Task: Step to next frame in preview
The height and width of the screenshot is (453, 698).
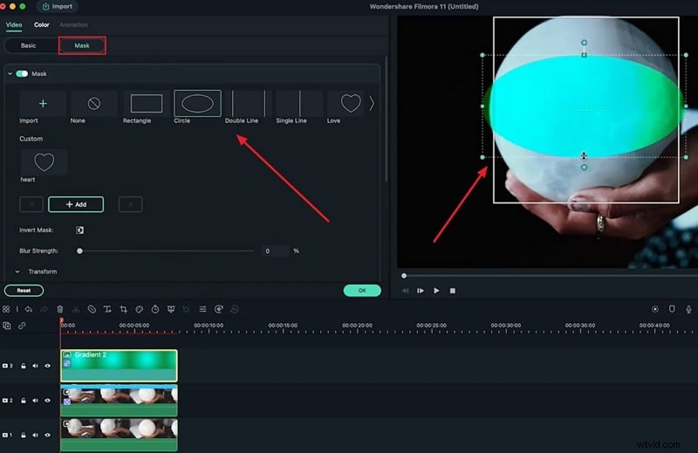Action: point(421,291)
